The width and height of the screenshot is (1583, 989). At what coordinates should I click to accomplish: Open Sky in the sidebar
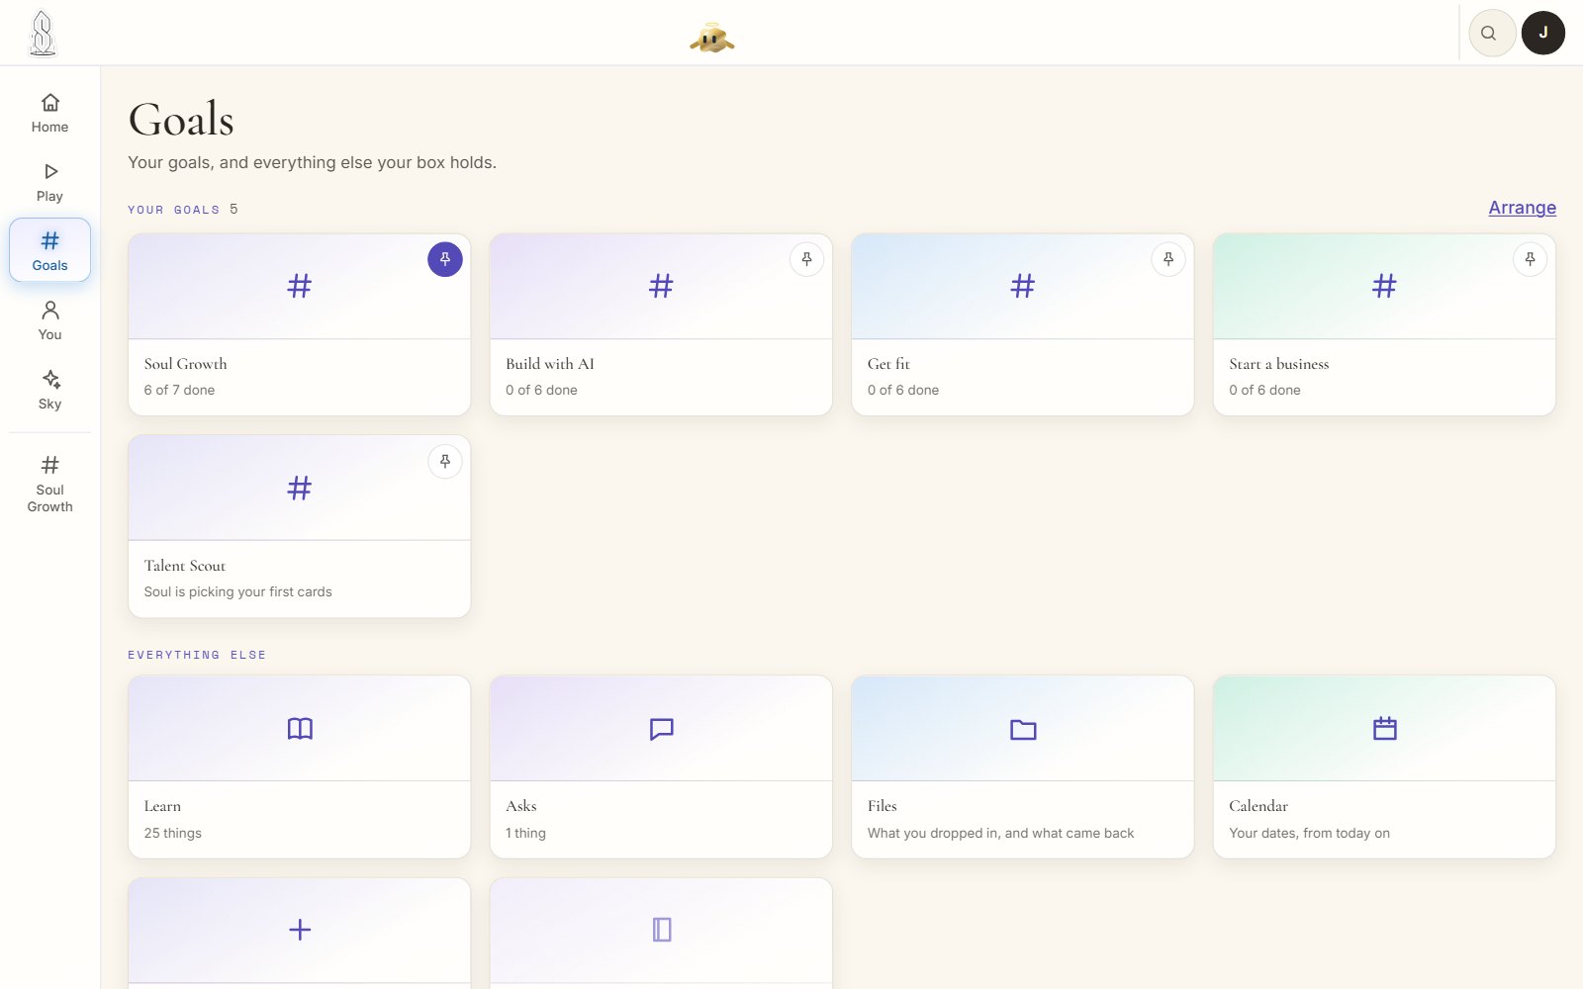[50, 390]
